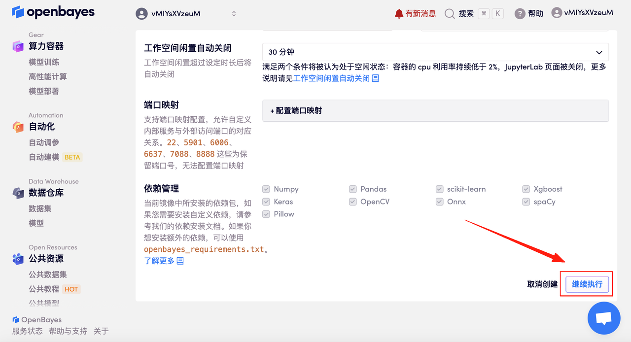The height and width of the screenshot is (342, 631).
Task: Toggle the scikit-learn checkbox
Action: click(439, 189)
